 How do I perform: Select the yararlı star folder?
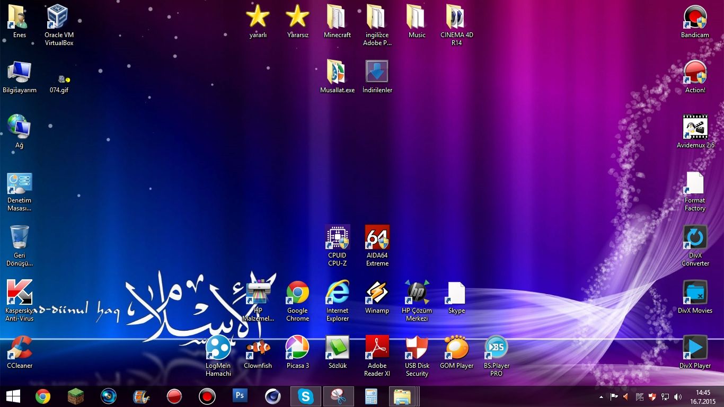[258, 22]
